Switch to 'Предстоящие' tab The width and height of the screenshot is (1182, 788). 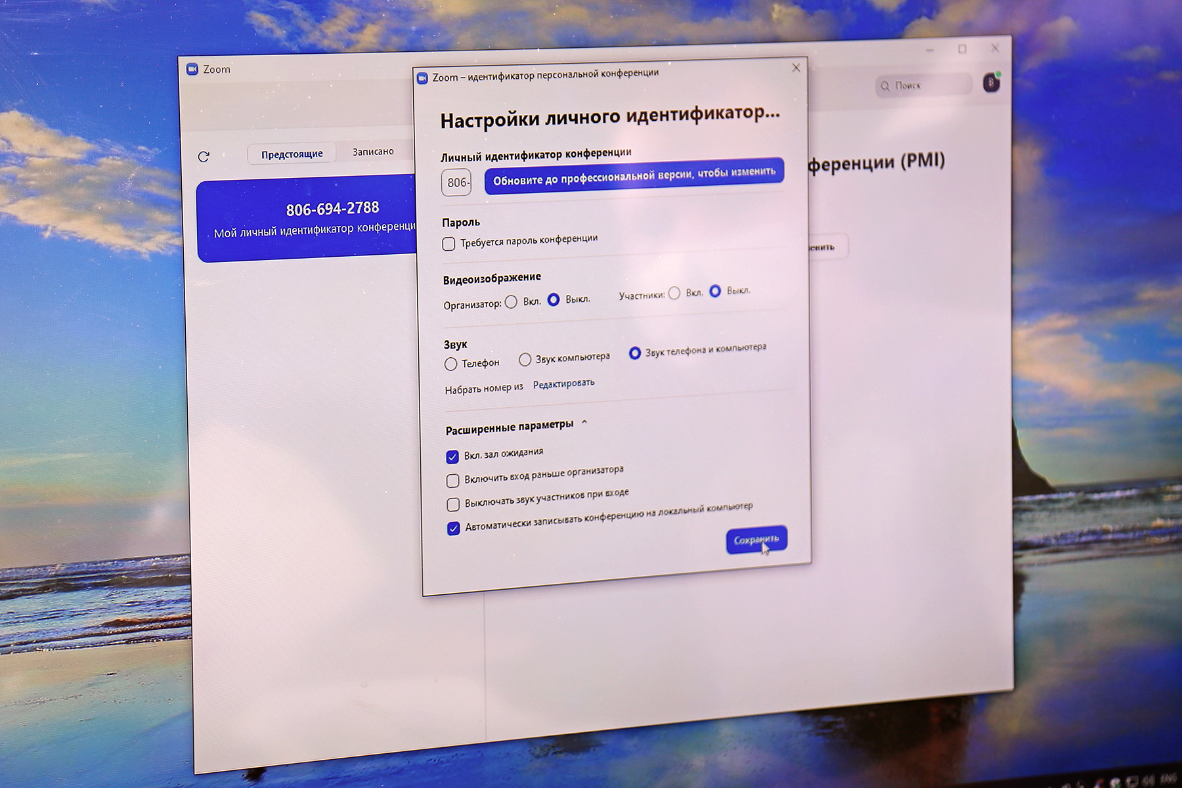tap(292, 154)
